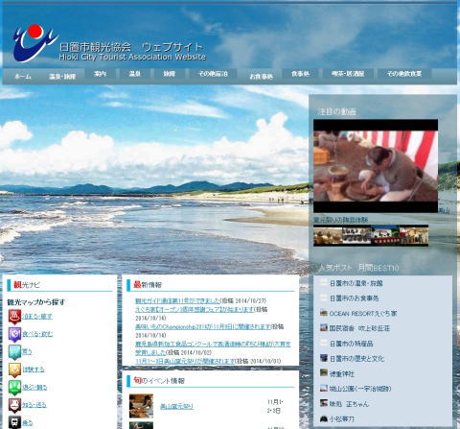This screenshot has width=460, height=429.
Task: Click the red hot-spring map icon (泊まる)
Action: [x=14, y=317]
